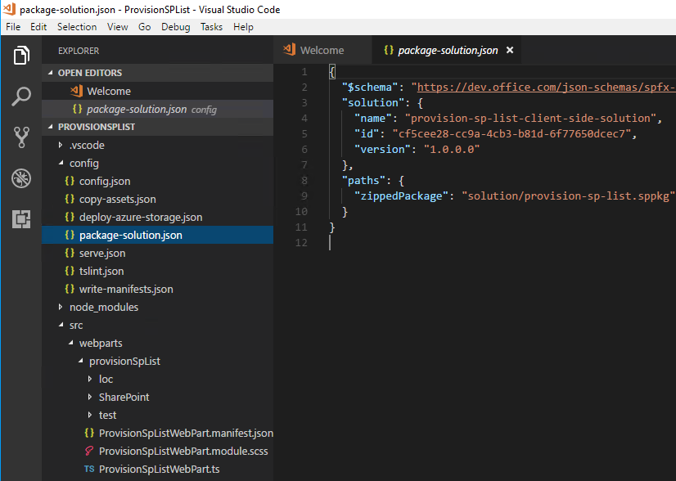Open write-manifests.json file
Screen dimensions: 676x481
[157, 290]
